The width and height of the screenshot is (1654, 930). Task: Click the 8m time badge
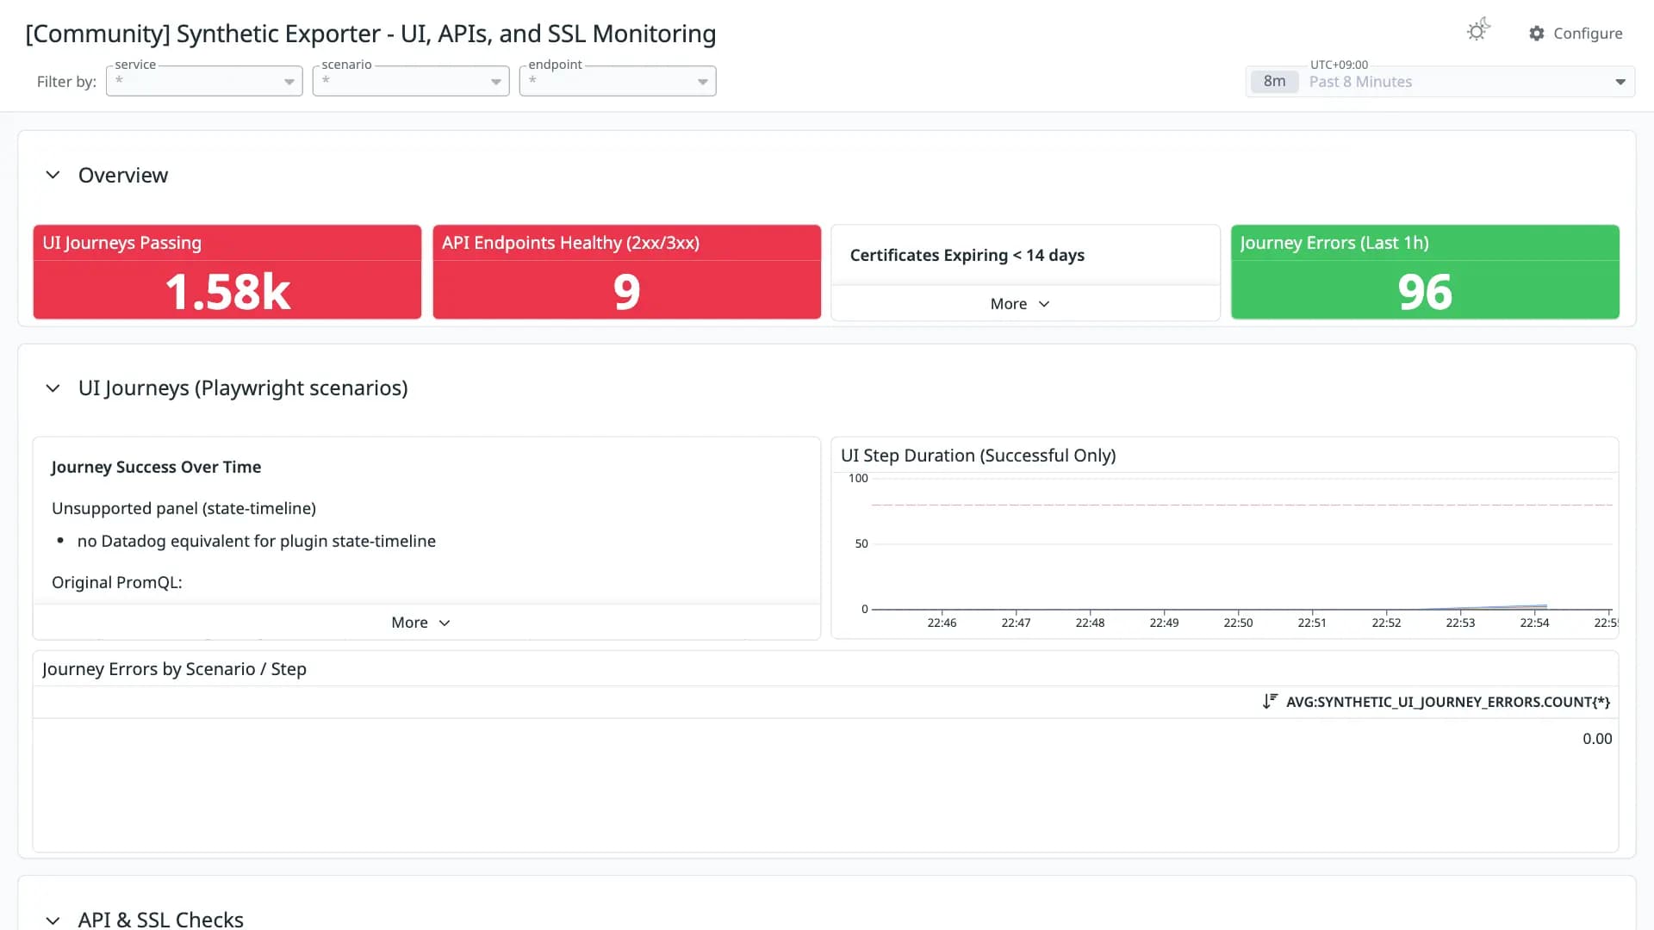click(1274, 82)
